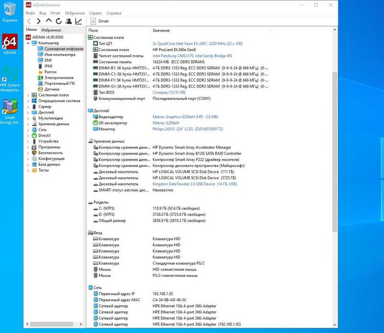Expand the Сеть tree node
Viewport: 384px width, 333px height.
28,130
